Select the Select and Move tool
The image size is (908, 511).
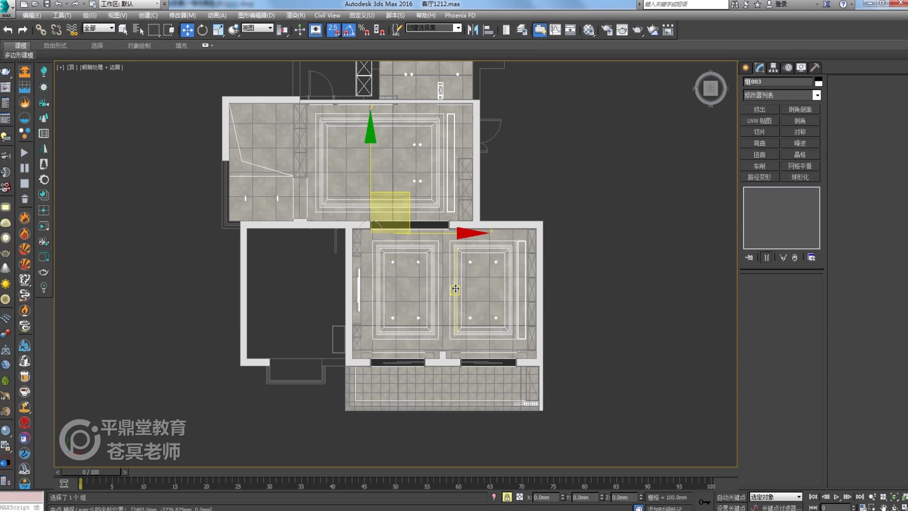coord(187,30)
